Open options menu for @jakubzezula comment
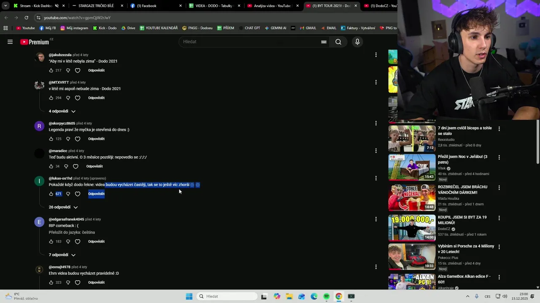Viewport: 540px width, 303px height. point(376,55)
